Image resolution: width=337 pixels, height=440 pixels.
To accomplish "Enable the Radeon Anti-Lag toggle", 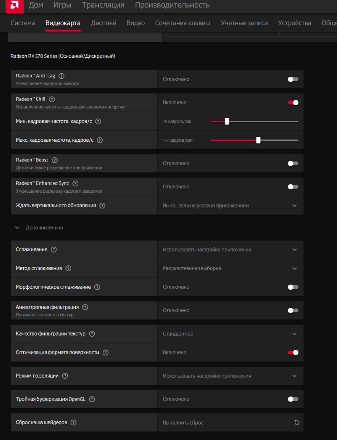I will [x=293, y=79].
